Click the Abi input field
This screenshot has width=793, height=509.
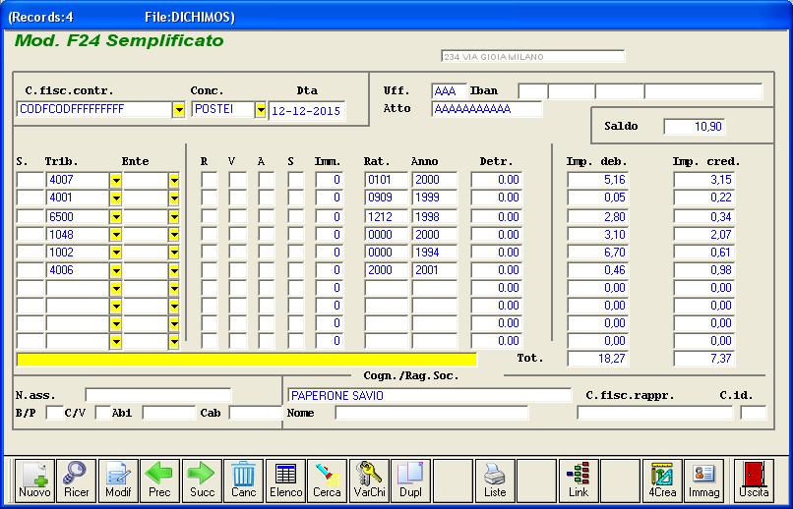(x=169, y=413)
